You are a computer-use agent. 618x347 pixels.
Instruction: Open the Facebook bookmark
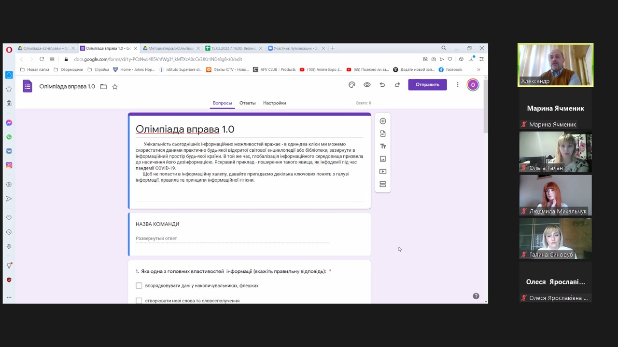pyautogui.click(x=450, y=69)
